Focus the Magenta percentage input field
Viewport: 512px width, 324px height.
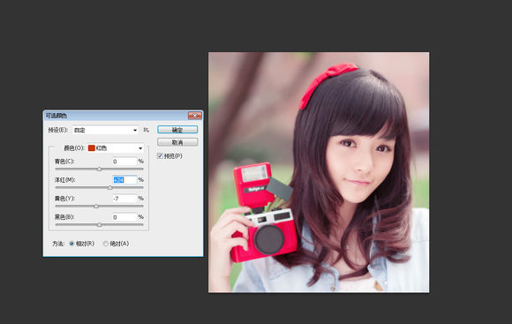(x=124, y=180)
